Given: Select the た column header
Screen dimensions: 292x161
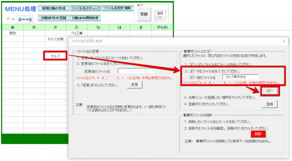Looking at the screenshot, I should 77,27.
